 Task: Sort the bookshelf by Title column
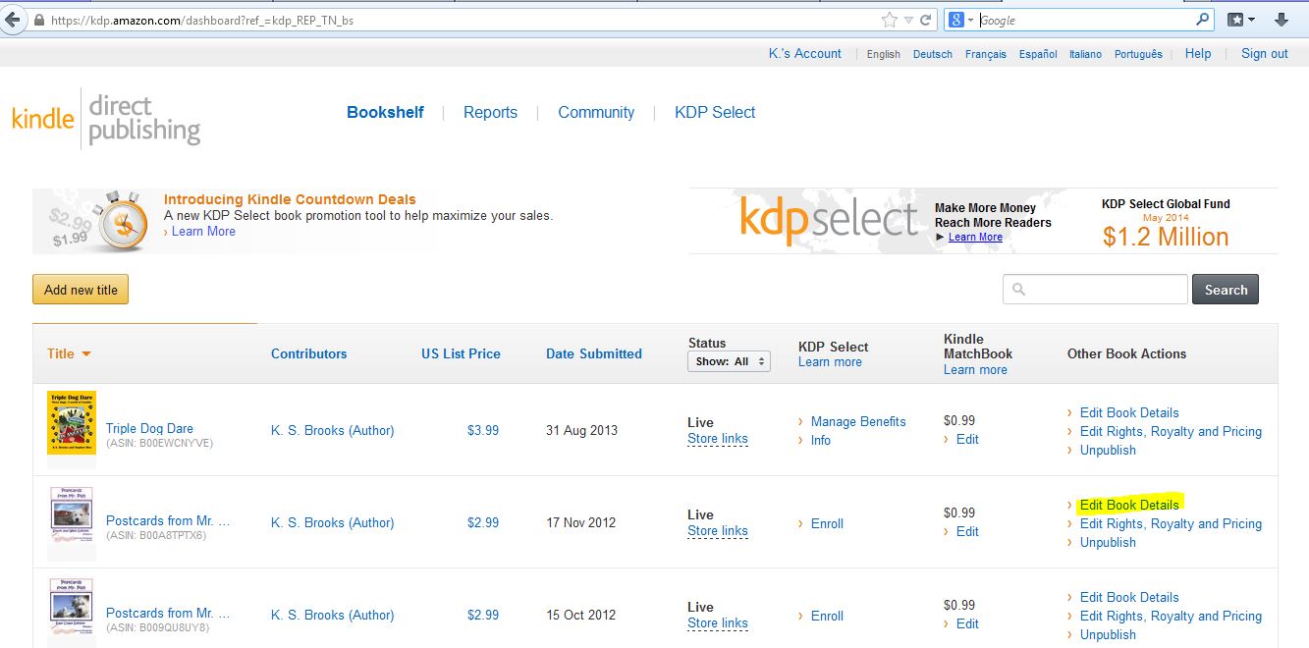click(x=69, y=353)
